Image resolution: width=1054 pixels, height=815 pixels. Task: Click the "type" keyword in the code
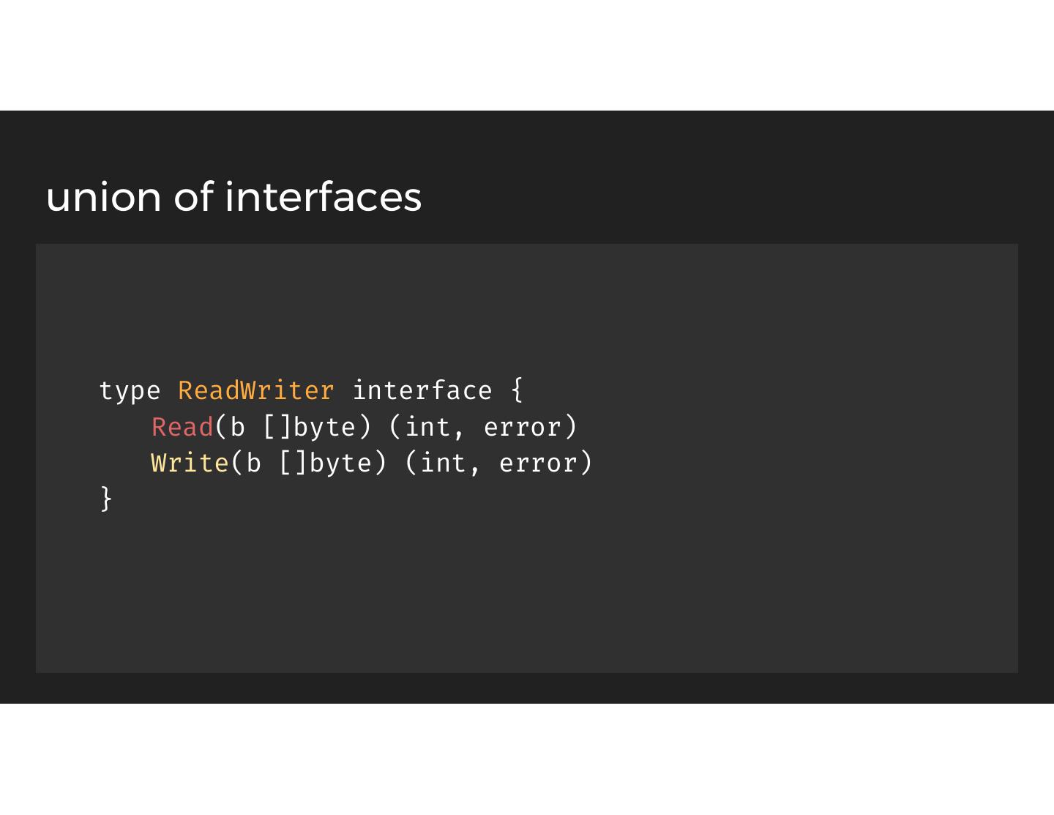130,391
